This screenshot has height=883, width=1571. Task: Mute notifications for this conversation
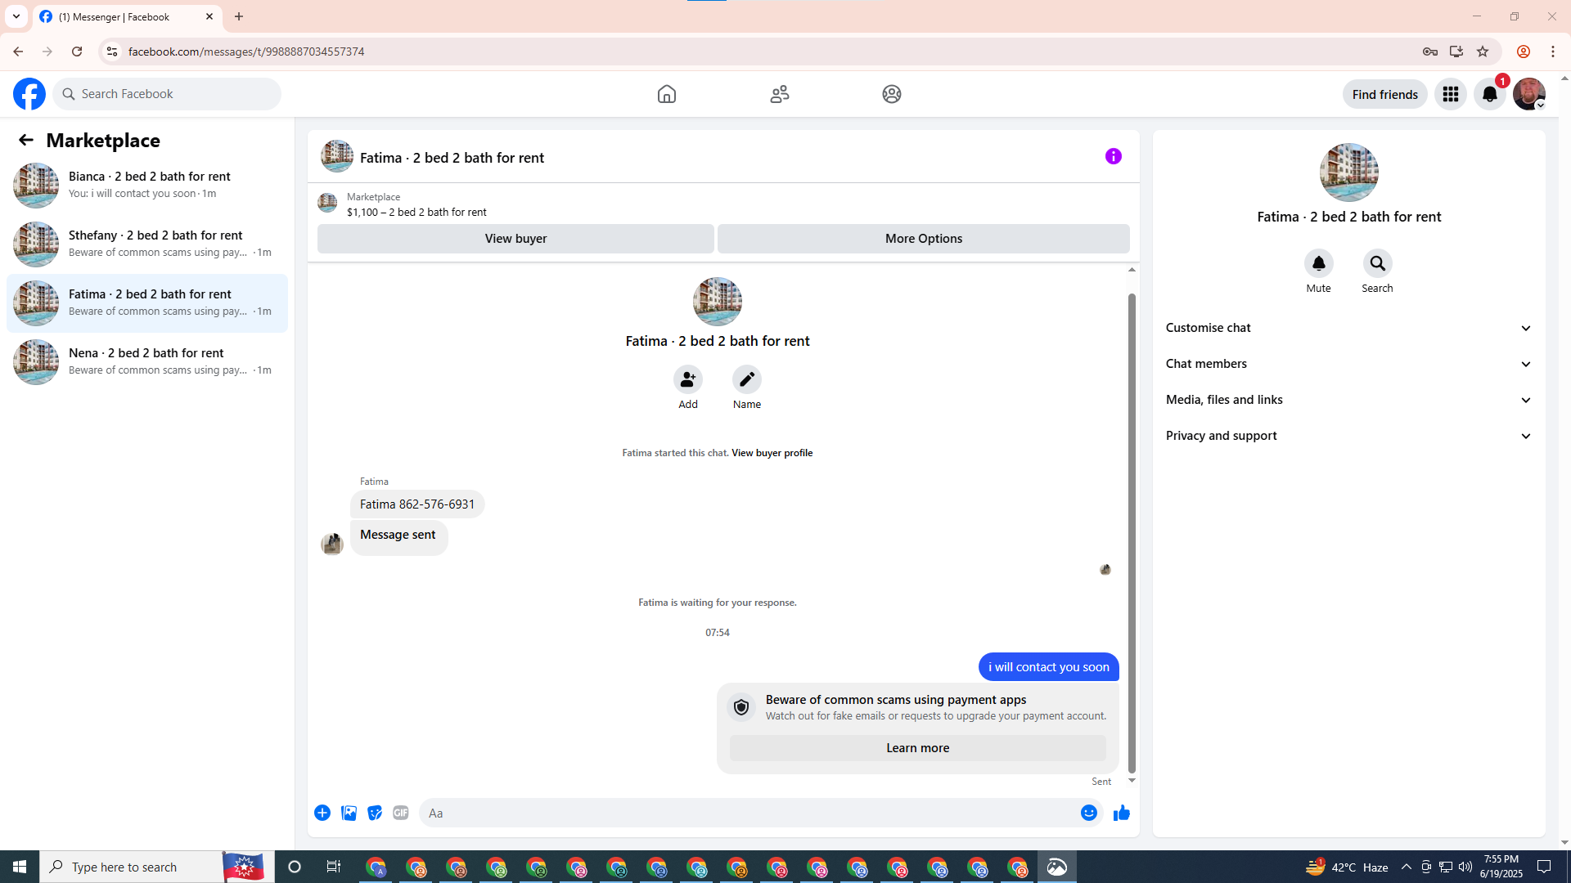[1319, 263]
